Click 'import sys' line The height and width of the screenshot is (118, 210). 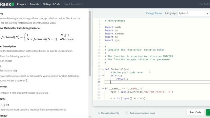click(x=112, y=40)
